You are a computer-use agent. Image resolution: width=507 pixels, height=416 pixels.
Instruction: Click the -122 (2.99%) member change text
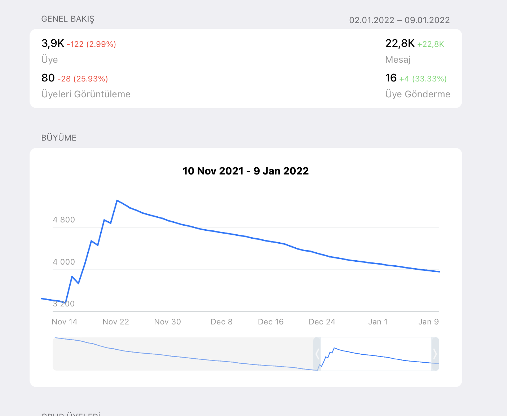click(91, 44)
